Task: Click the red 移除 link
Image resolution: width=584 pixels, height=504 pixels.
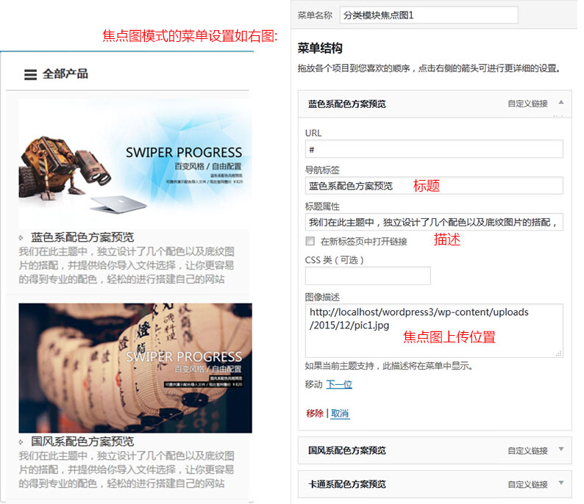Action: (x=314, y=414)
